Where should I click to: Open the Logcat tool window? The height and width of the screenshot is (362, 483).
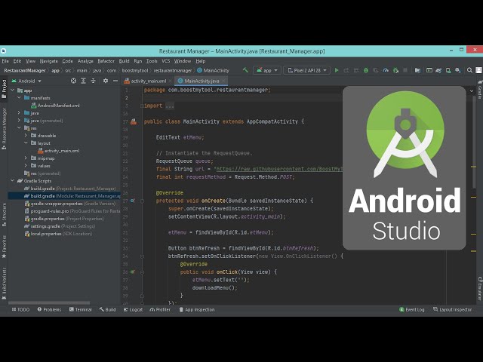pos(133,310)
